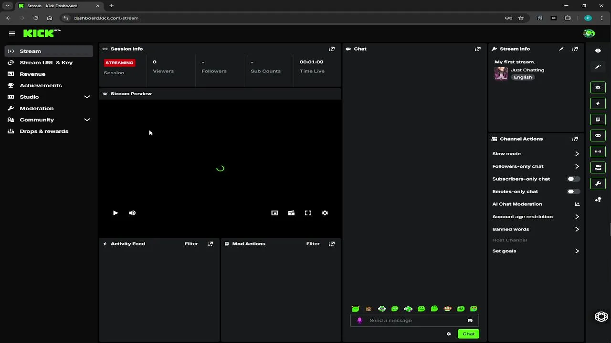Toggle the wrench Stream info widget in right sidebar

[x=598, y=183]
